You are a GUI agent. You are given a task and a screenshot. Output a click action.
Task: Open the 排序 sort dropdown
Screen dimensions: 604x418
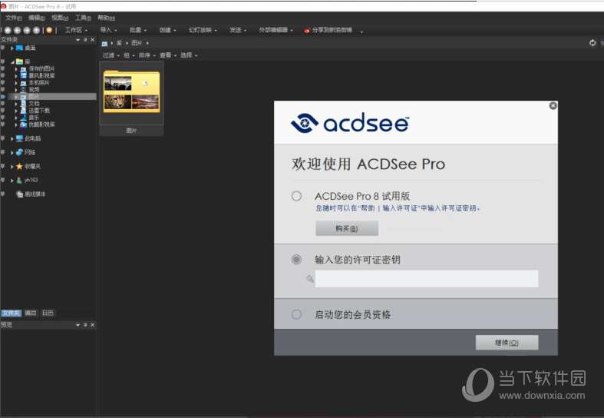click(146, 55)
